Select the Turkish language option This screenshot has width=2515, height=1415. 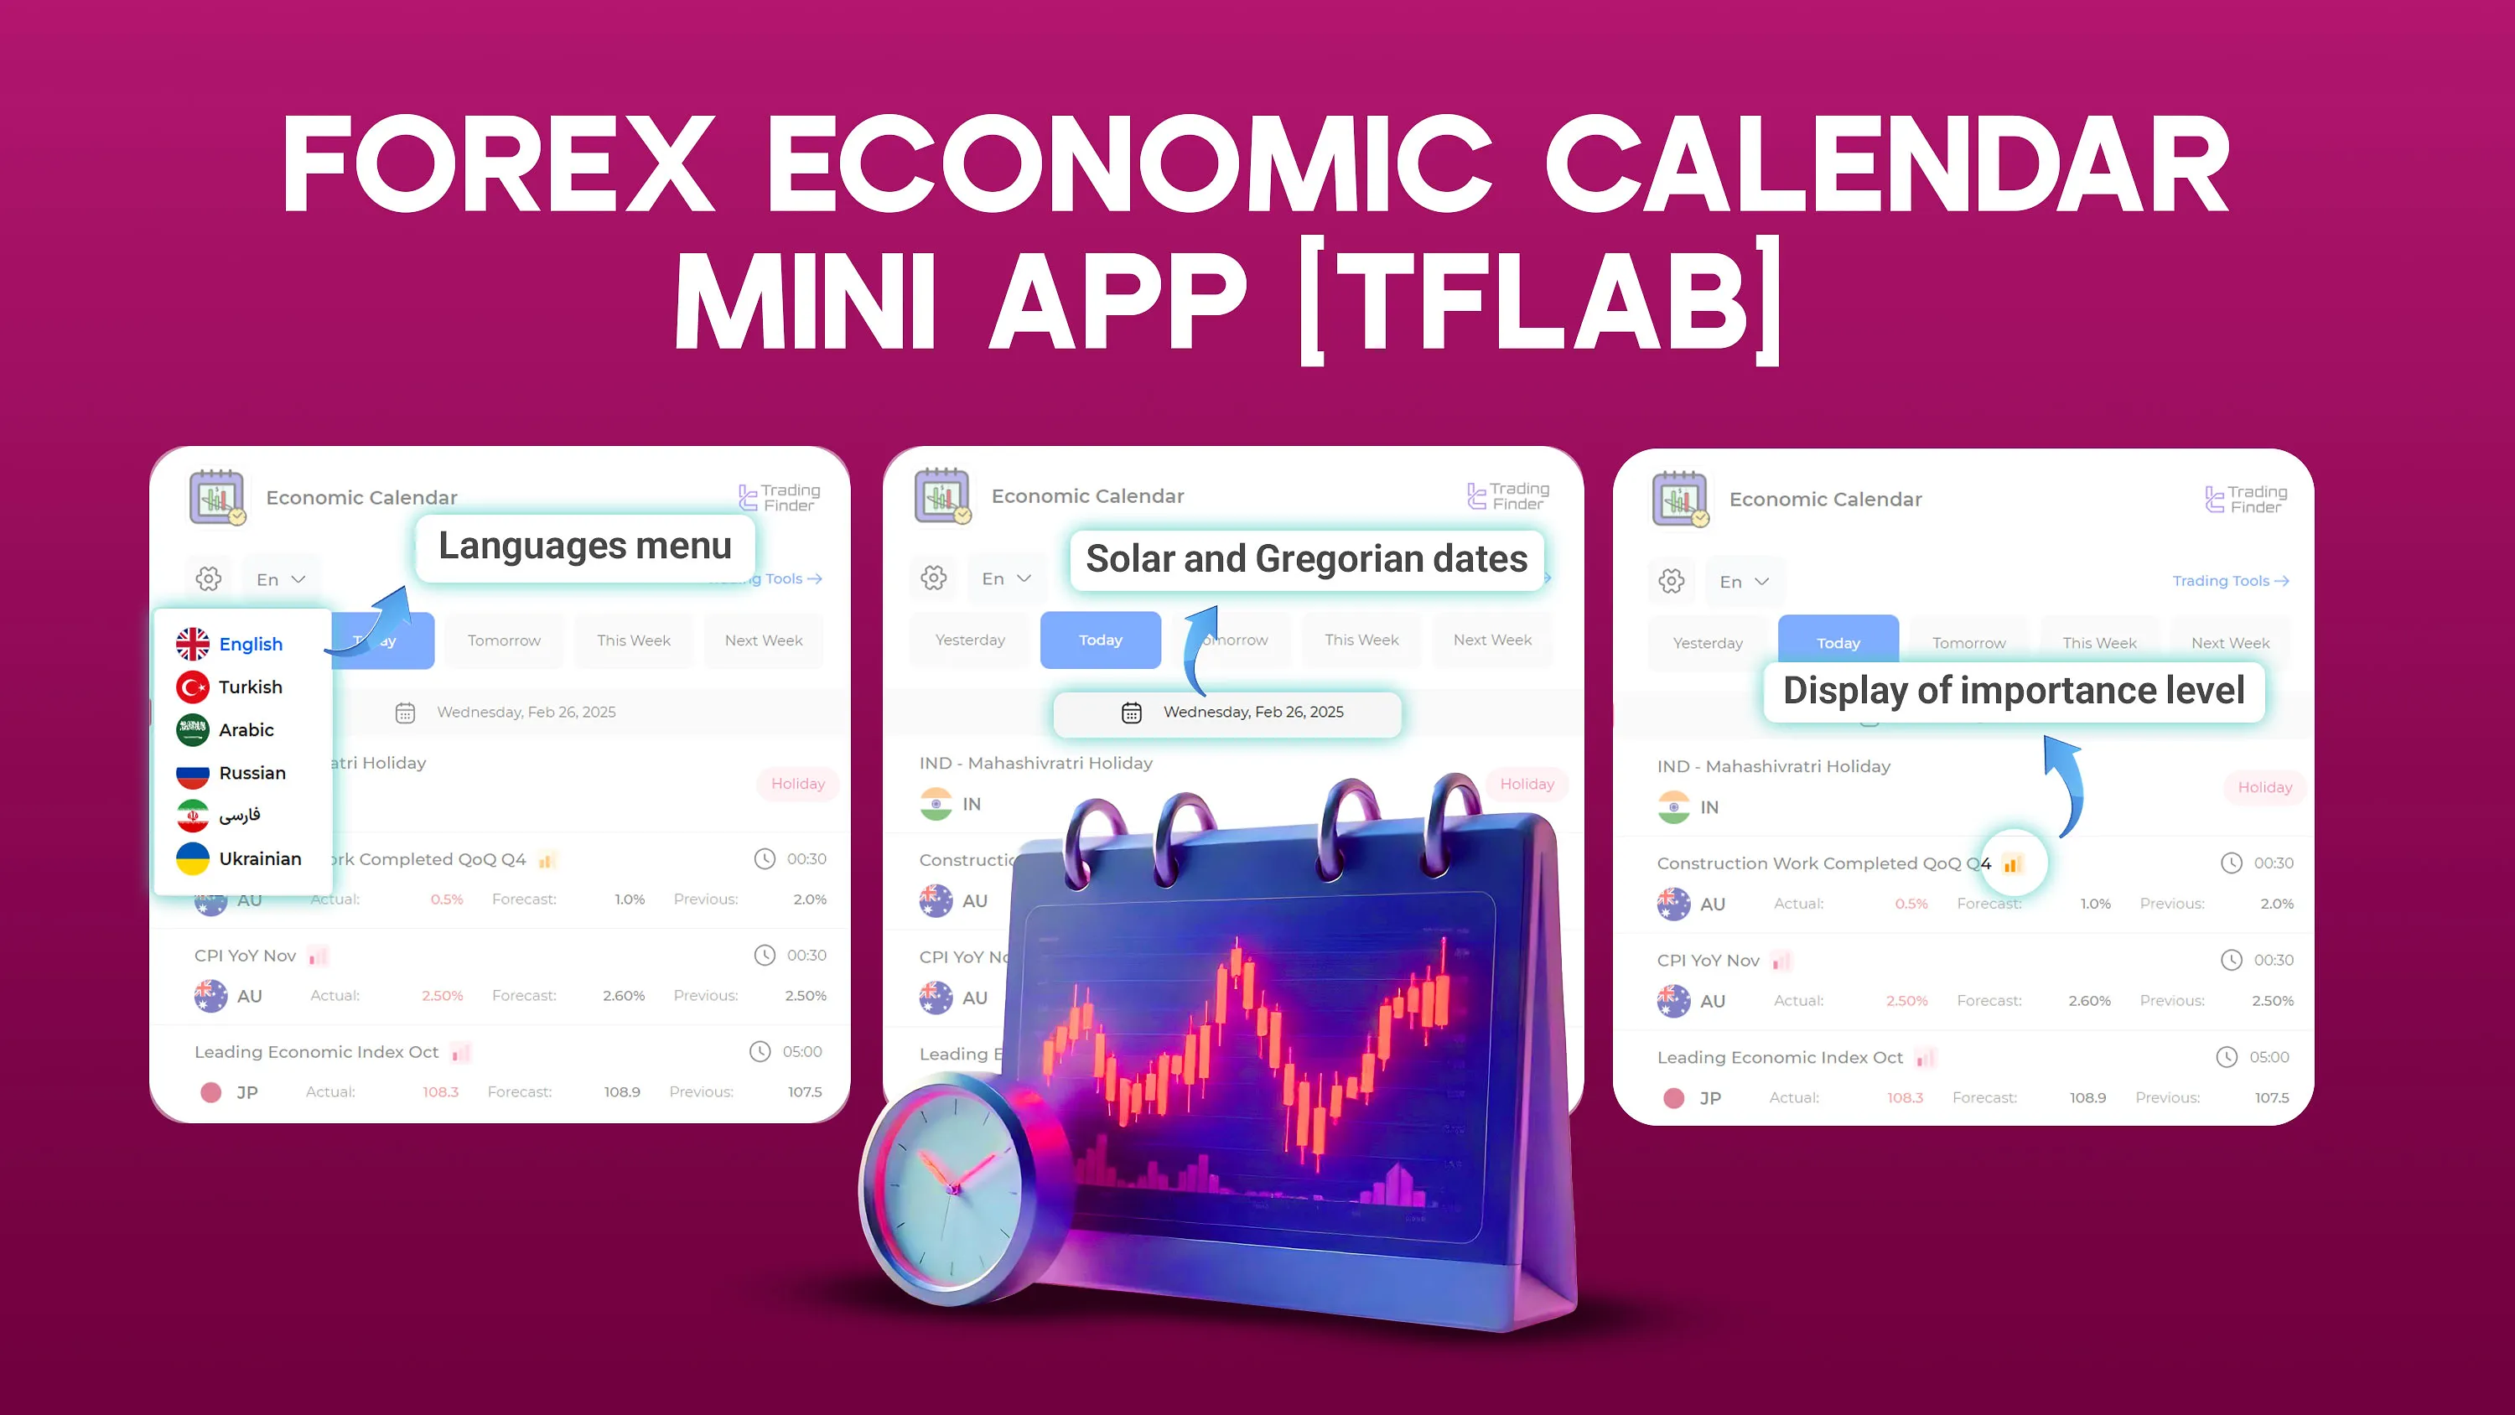pyautogui.click(x=249, y=686)
